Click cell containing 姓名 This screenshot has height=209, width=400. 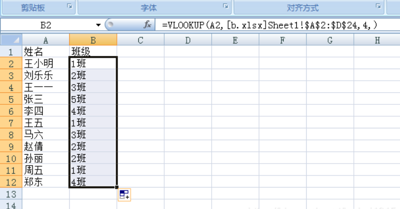click(46, 52)
